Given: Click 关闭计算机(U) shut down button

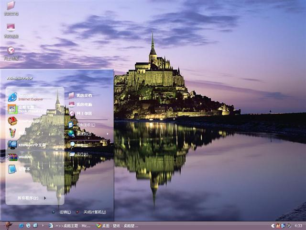Looking at the screenshot, I should (91, 212).
